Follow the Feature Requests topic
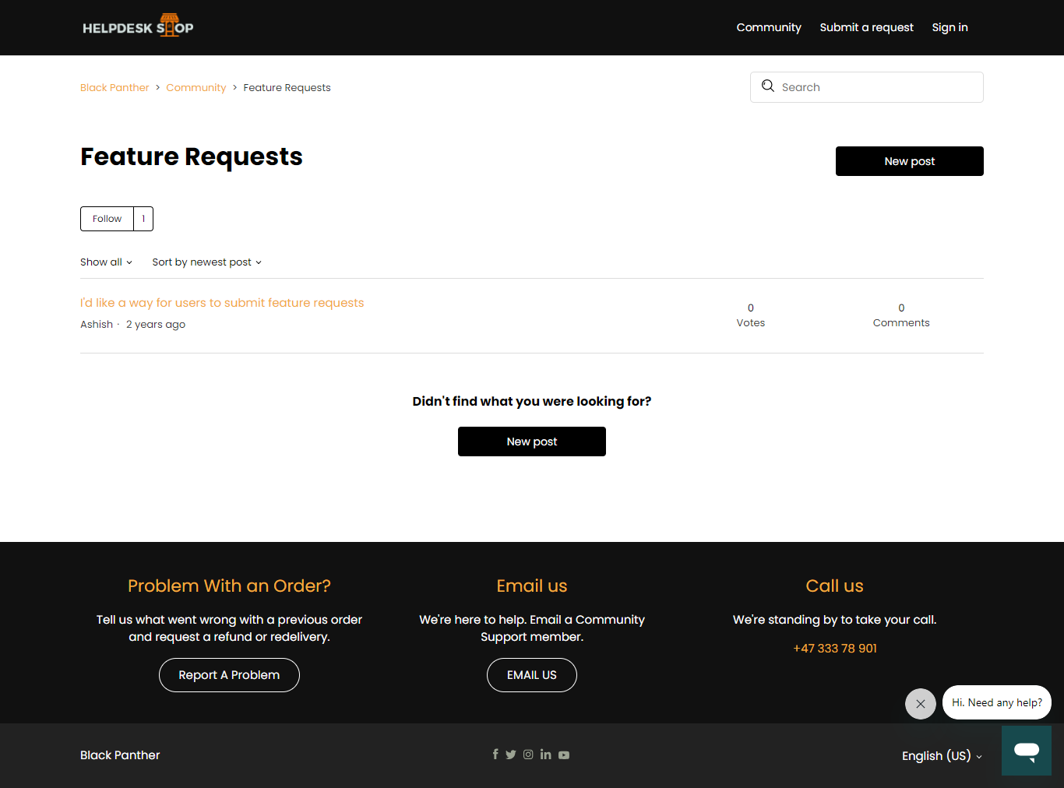The width and height of the screenshot is (1064, 788). (107, 219)
